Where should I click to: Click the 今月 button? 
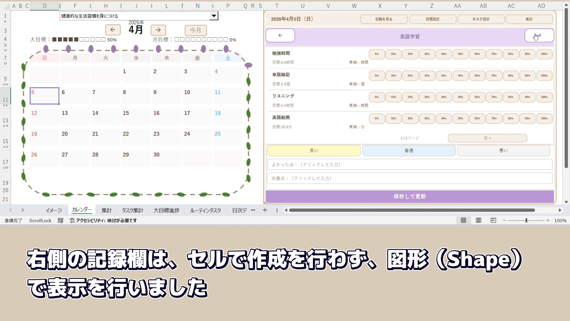(195, 30)
